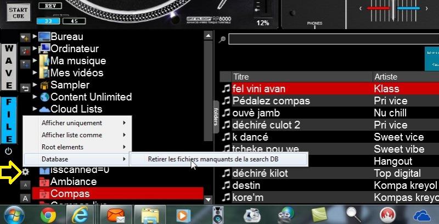Screen dimensions: 439x224
Task: Choose Retirer les fichiers manquants de la search DB
Action: pos(219,159)
